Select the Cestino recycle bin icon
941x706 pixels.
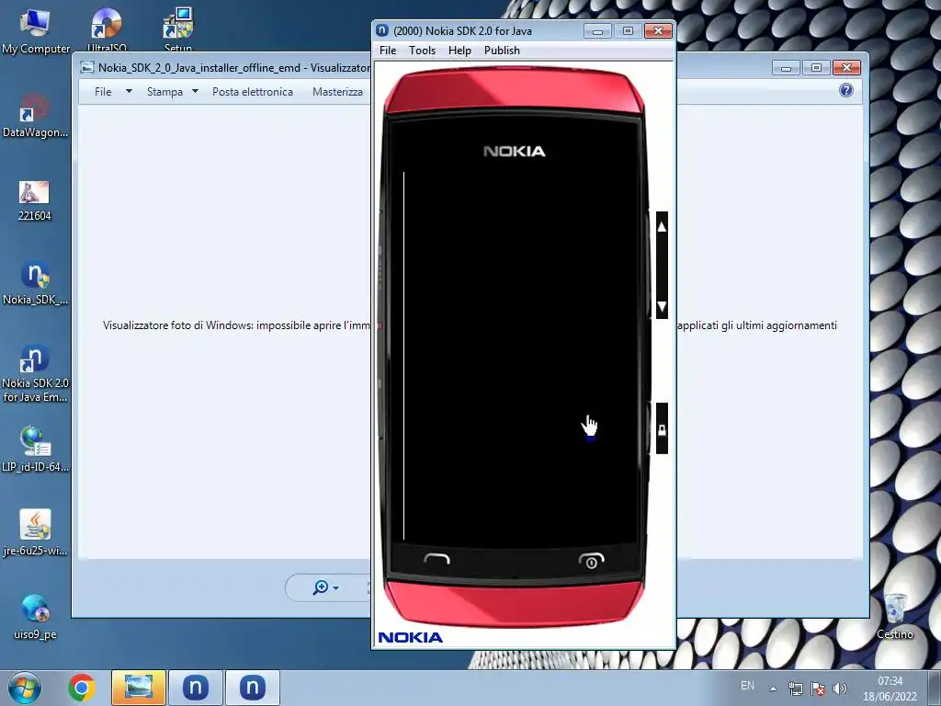[x=895, y=616]
